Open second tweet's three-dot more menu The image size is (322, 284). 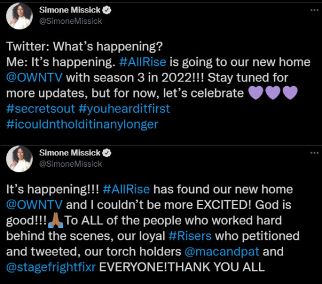tap(314, 153)
